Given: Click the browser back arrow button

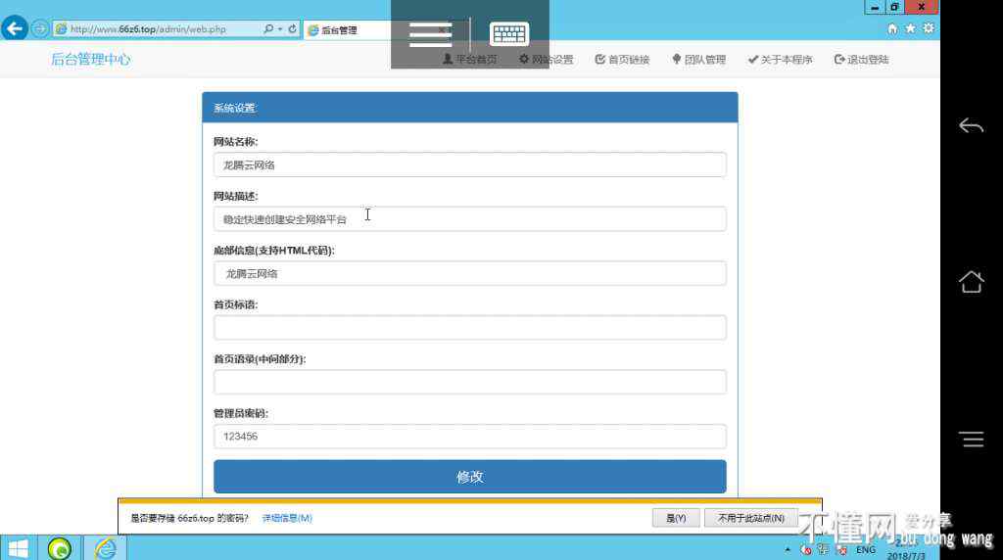Looking at the screenshot, I should 15,29.
